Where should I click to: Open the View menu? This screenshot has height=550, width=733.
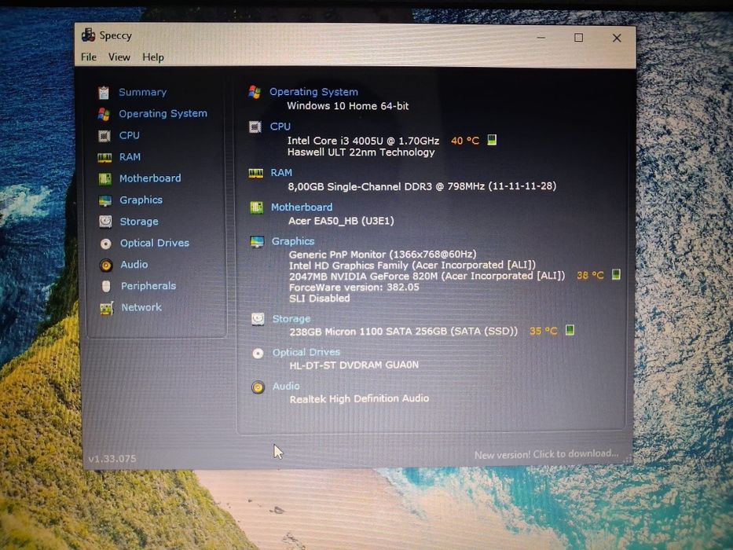(x=119, y=57)
